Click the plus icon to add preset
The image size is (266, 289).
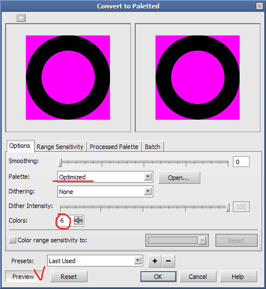155,261
